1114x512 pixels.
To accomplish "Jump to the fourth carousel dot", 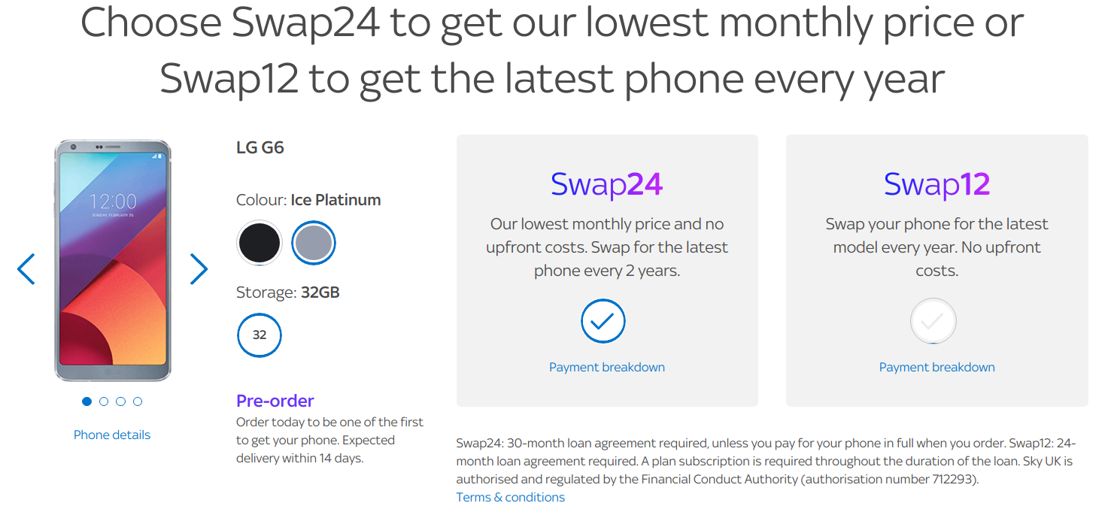I will coord(138,401).
